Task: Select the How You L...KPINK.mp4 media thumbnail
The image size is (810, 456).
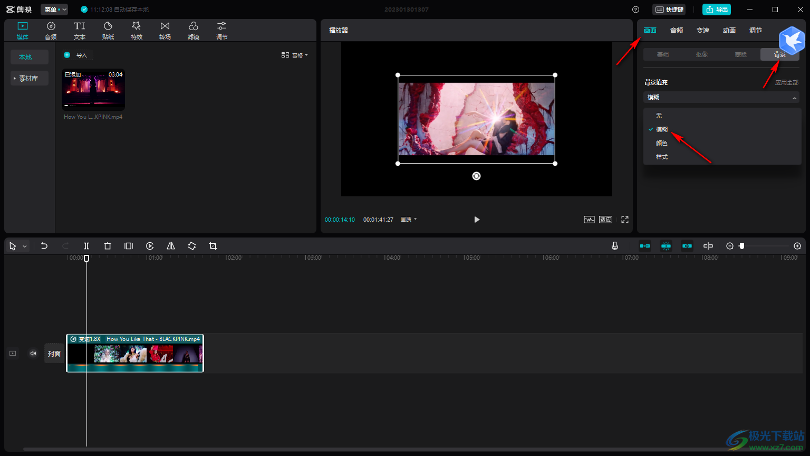Action: 93,90
